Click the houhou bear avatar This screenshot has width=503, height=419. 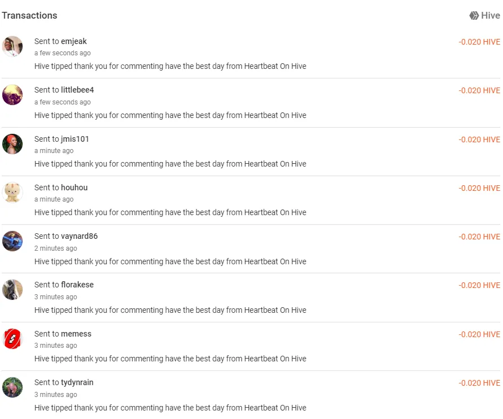point(12,193)
